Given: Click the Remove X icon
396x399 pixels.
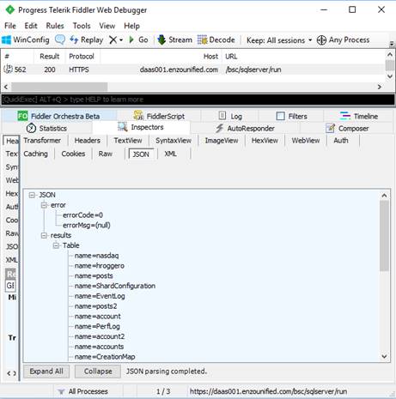Looking at the screenshot, I should [x=113, y=39].
